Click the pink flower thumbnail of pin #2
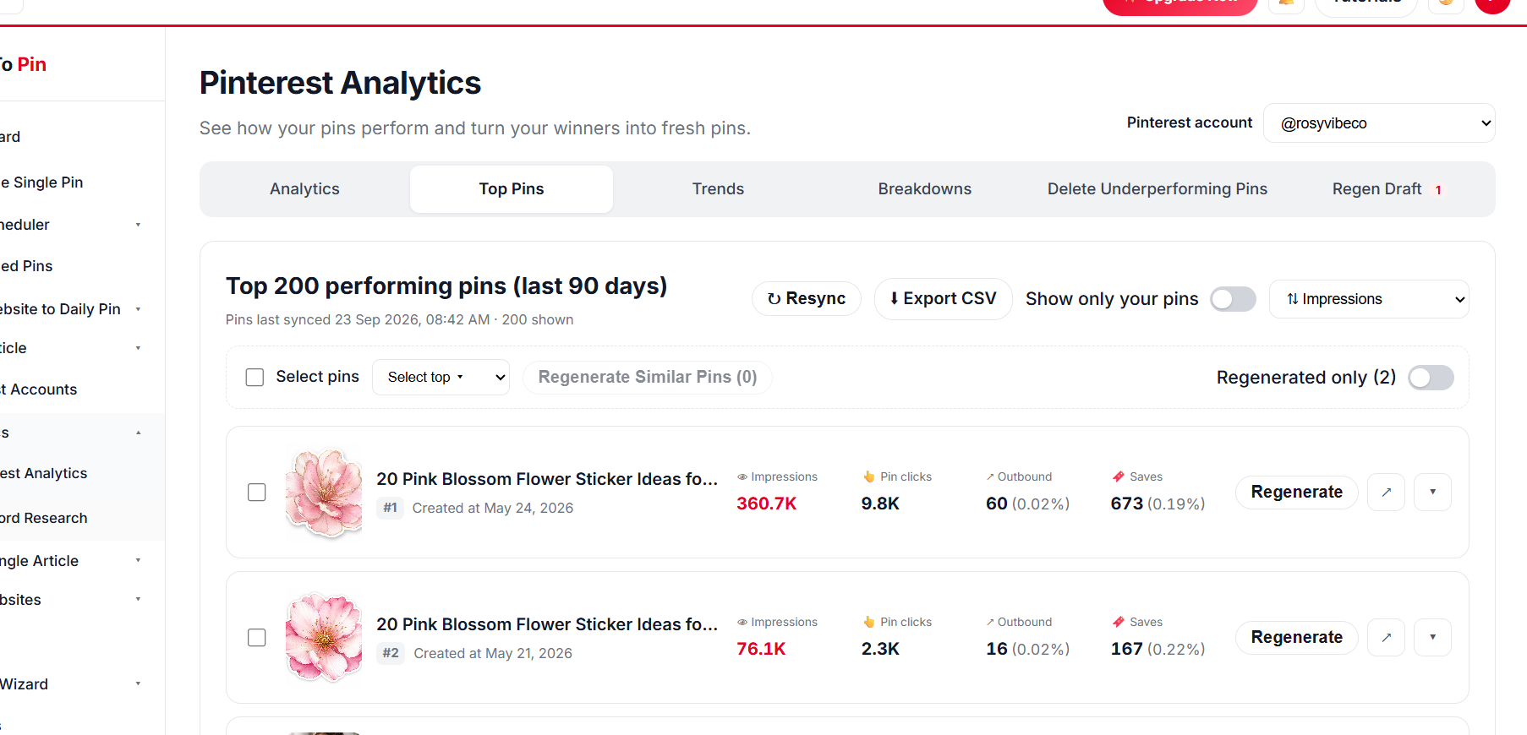Viewport: 1527px width, 735px height. pos(324,638)
